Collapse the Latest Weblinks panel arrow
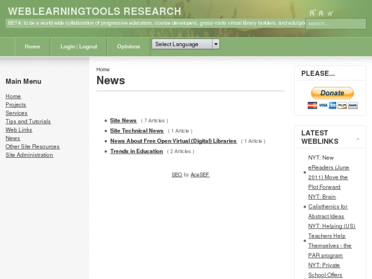The image size is (372, 279). pos(358,139)
